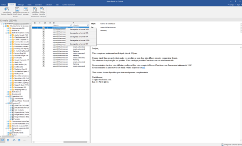
Task: Click the Calendrier folder calendar icon in the tree
Action: 10,96
